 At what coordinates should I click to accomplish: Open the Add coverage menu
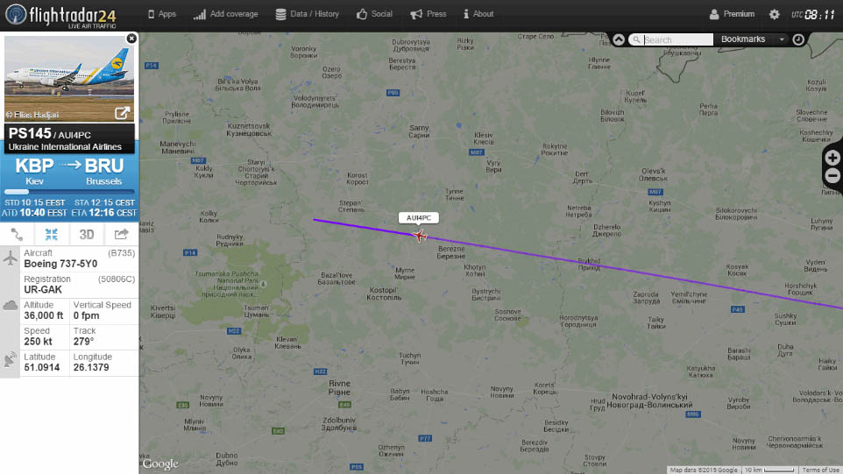pyautogui.click(x=226, y=14)
